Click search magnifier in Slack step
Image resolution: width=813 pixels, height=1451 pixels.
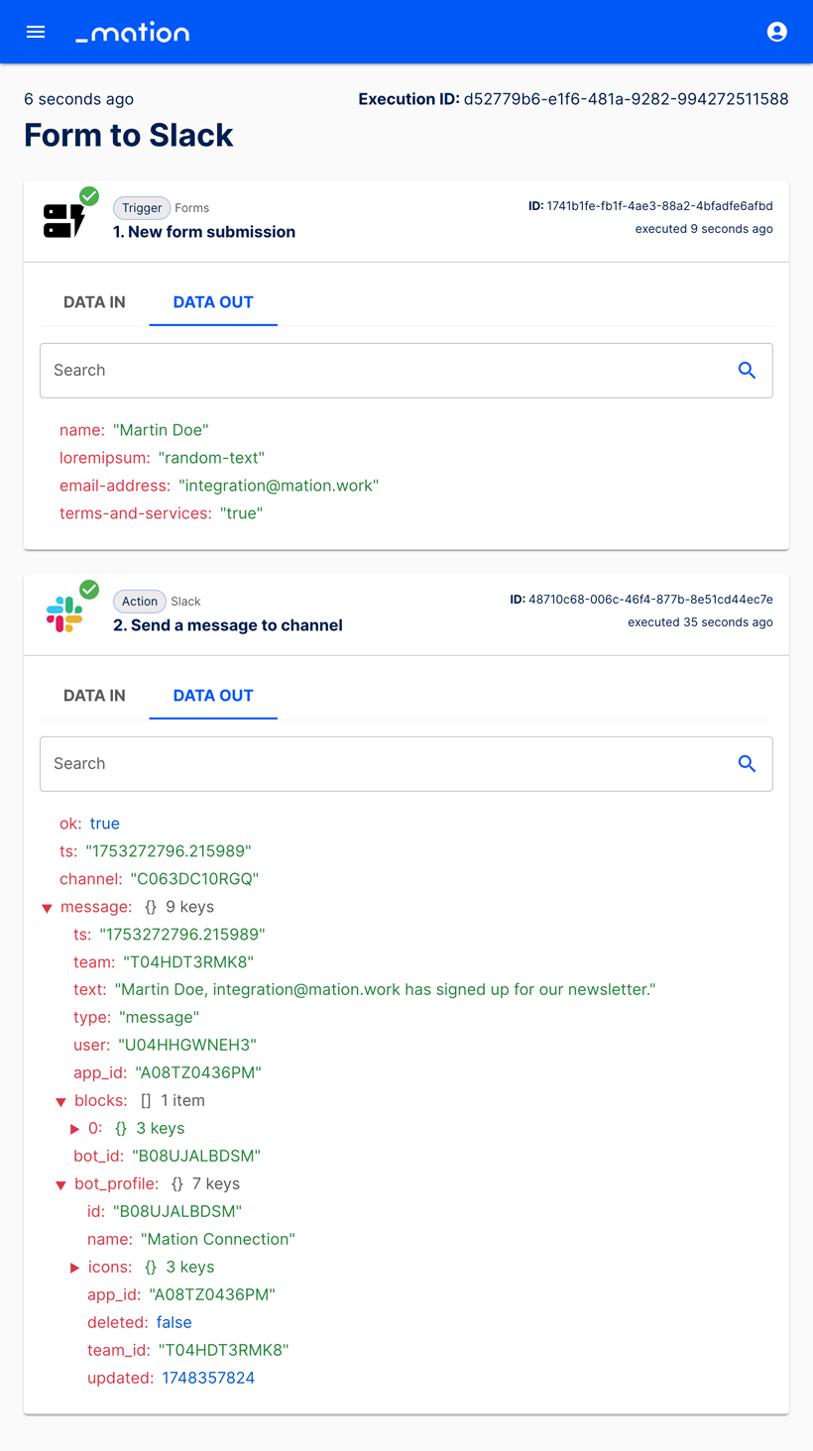(747, 764)
